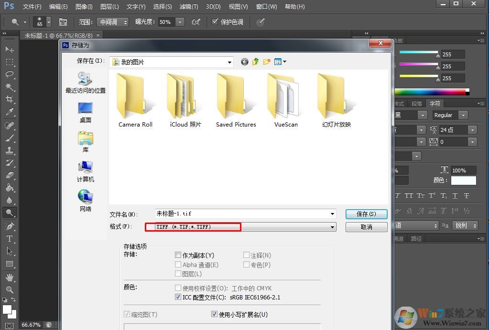The height and width of the screenshot is (330, 489).
Task: Select the Lasso tool
Action: [x=10, y=74]
